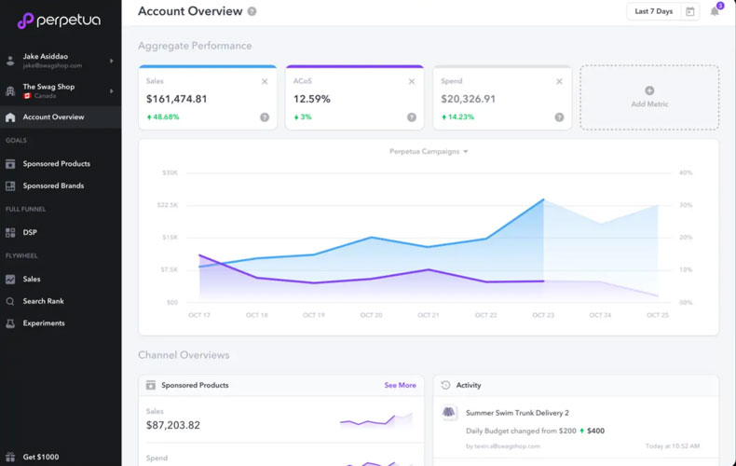Open help on the Sales card
Screen dimensions: 736x466
coord(265,117)
